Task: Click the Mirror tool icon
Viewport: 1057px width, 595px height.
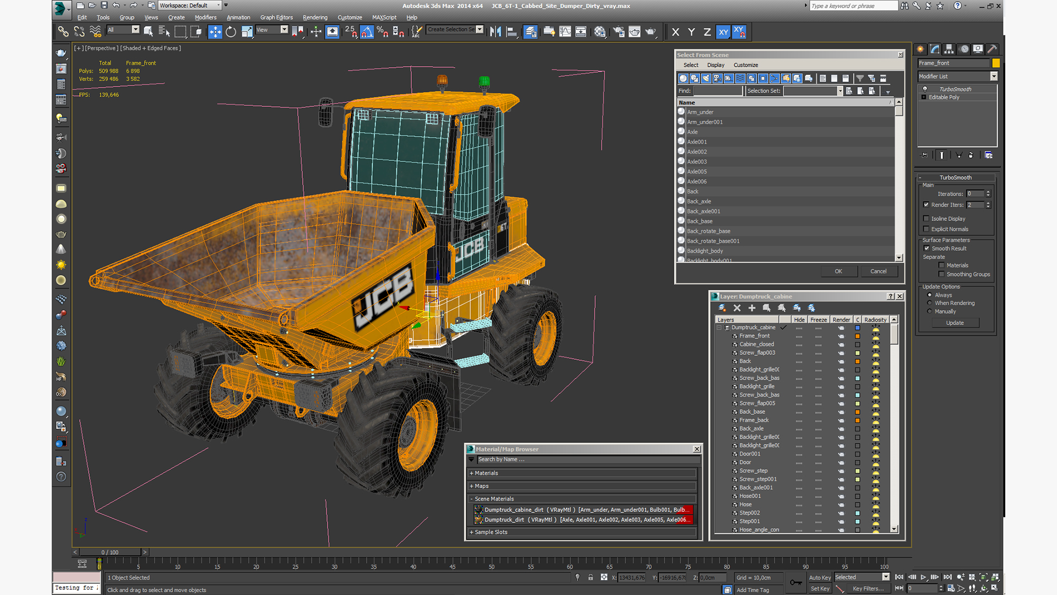Action: point(495,32)
